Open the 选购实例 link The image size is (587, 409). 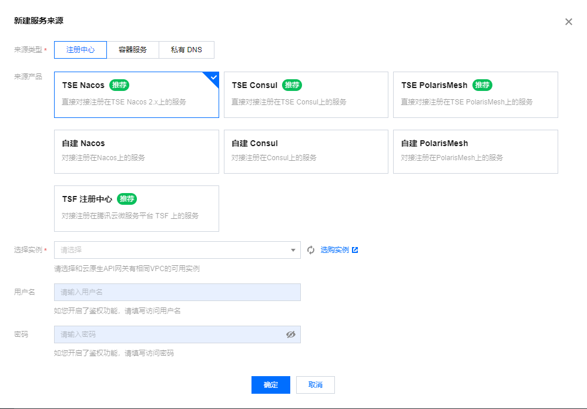tap(335, 250)
